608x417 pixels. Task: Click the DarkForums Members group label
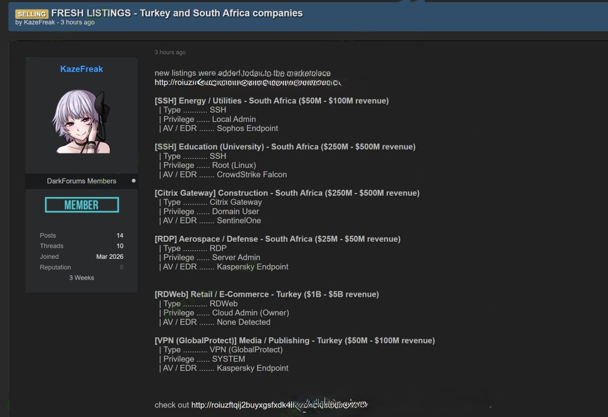81,181
